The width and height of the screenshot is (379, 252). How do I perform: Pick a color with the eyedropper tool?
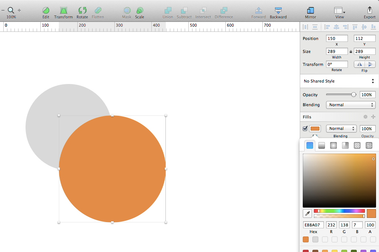[307, 214]
